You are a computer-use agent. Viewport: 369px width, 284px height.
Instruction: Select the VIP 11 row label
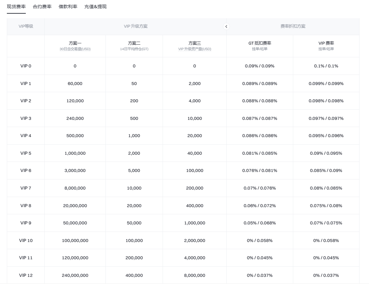point(26,258)
